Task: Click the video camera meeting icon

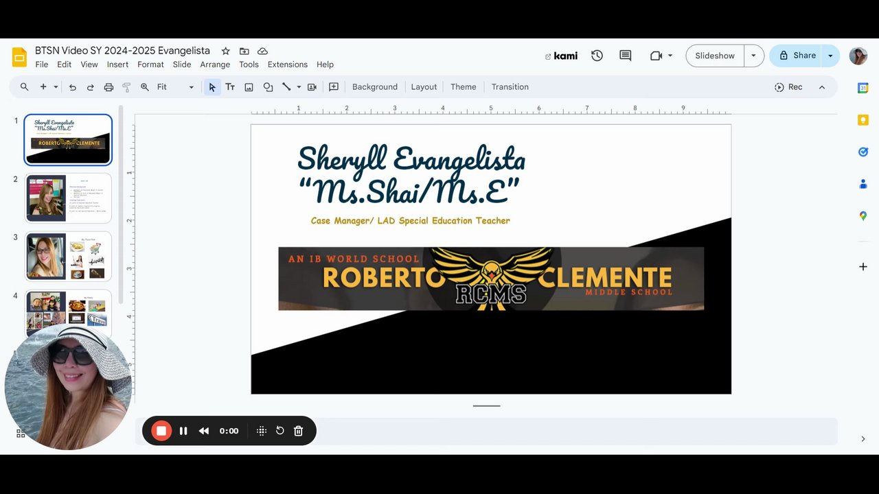Action: [x=656, y=56]
